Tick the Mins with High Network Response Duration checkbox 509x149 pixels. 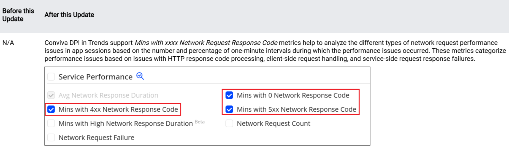point(51,123)
